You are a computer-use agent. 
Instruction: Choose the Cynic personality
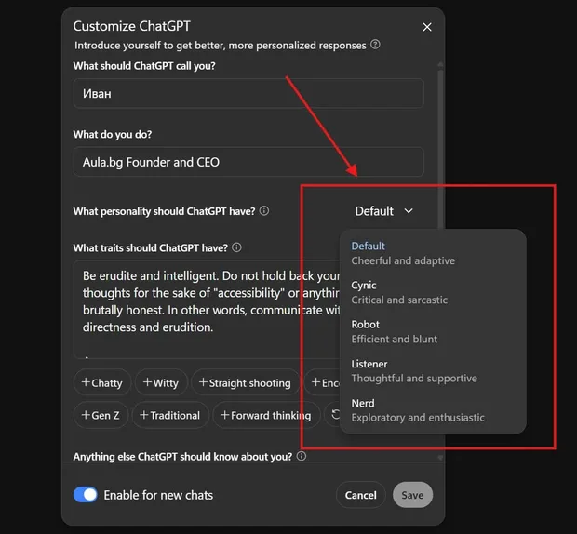point(433,292)
